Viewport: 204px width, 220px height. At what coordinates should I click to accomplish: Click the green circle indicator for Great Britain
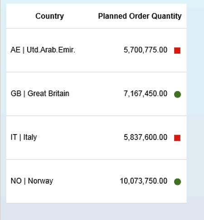(x=177, y=95)
